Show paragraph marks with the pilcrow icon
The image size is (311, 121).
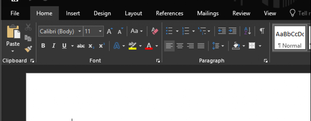point(262,31)
